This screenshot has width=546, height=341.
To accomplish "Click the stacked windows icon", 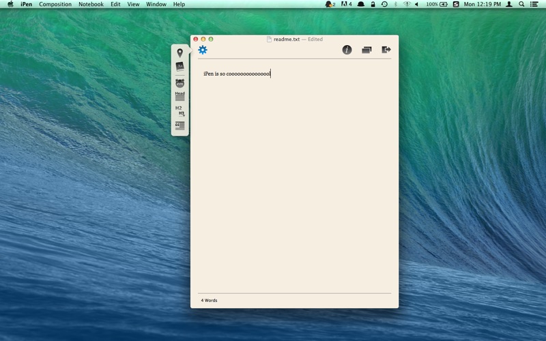I will tap(367, 50).
